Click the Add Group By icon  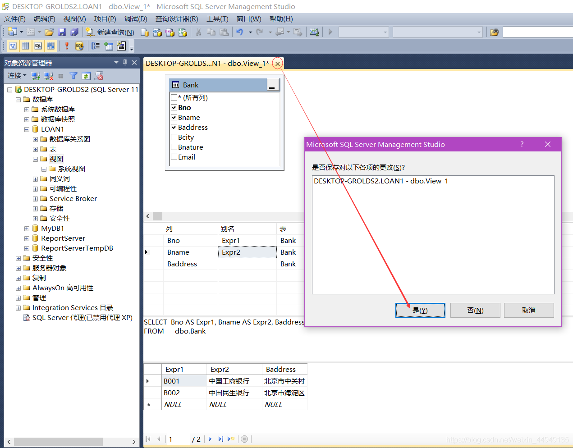tap(96, 46)
